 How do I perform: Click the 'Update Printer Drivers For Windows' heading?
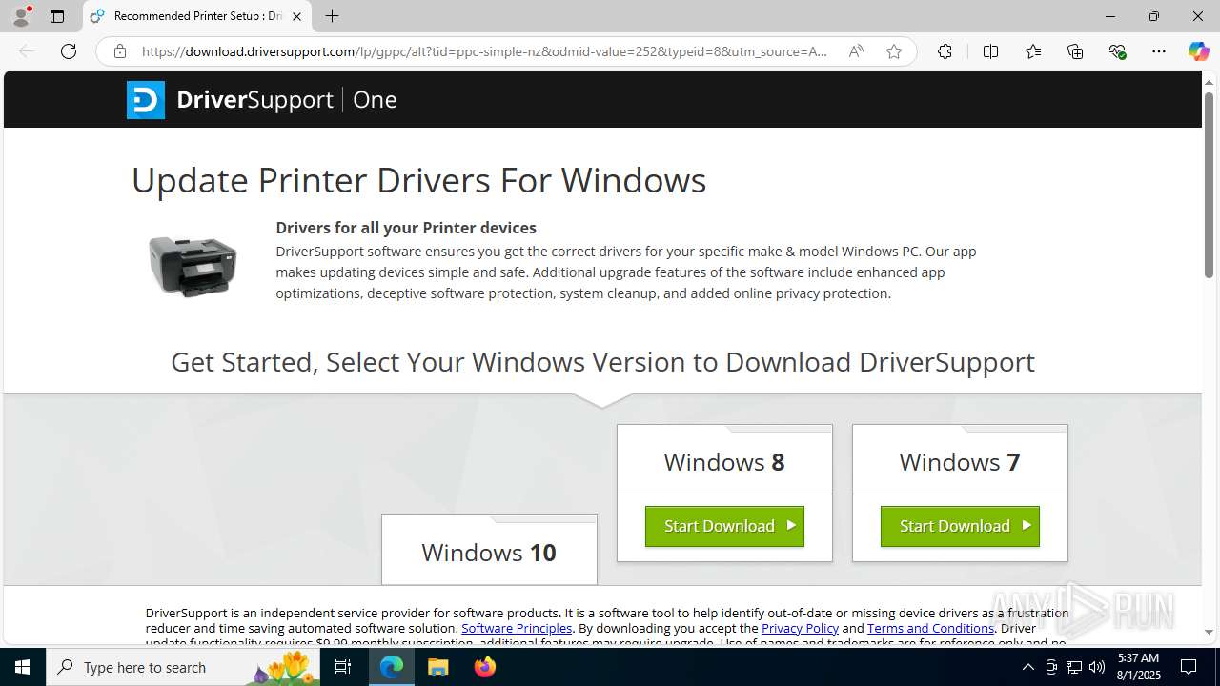418,180
